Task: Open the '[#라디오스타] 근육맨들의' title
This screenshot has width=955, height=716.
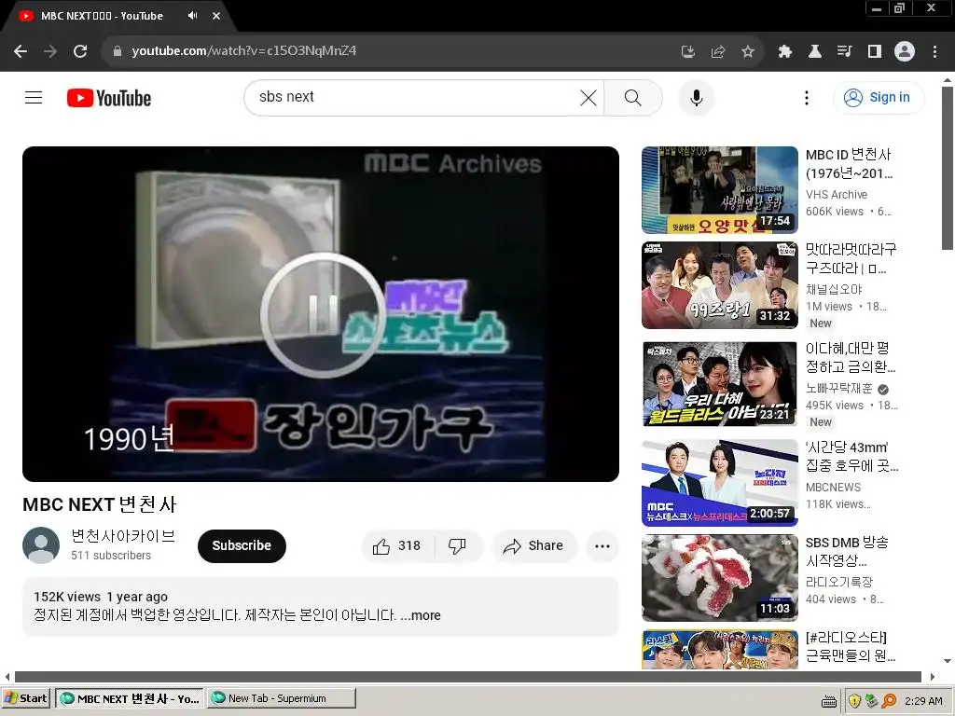Action: click(851, 647)
